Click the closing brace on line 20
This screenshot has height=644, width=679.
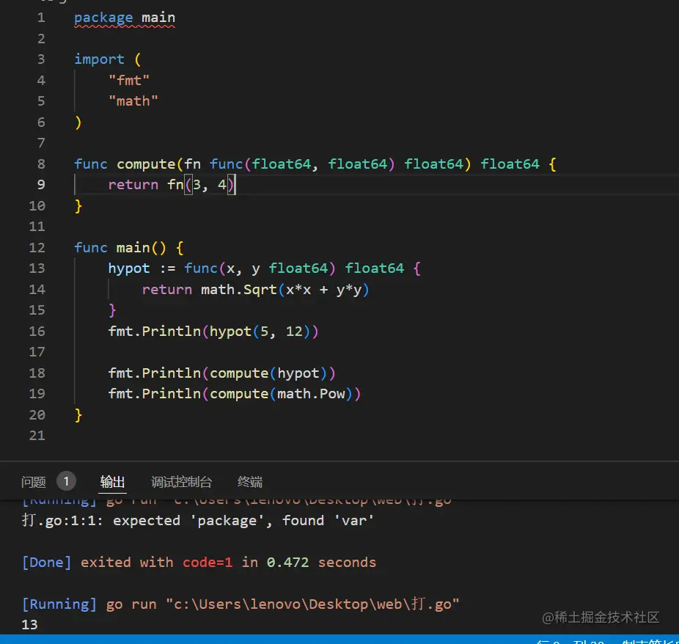[78, 415]
